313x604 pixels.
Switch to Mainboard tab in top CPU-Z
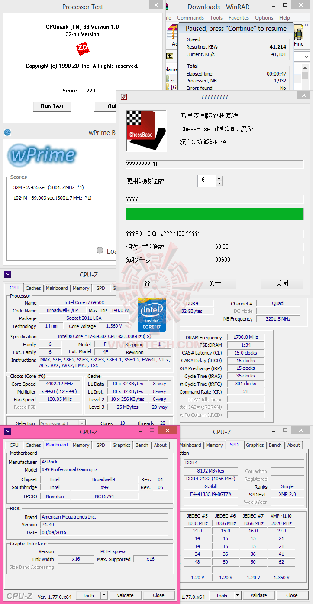point(57,288)
